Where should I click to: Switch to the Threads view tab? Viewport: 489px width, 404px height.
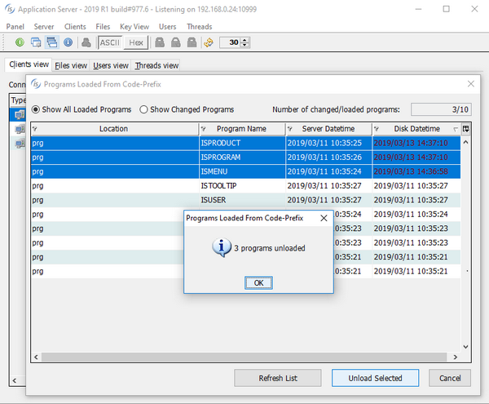(x=156, y=65)
